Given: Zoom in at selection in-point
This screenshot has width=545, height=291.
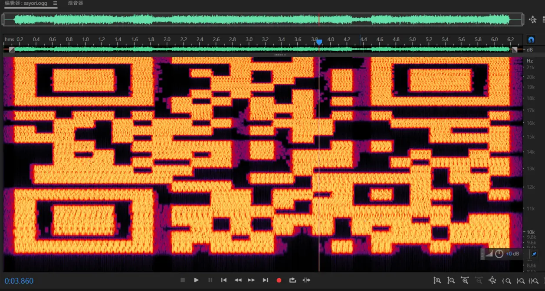Looking at the screenshot, I should point(506,281).
